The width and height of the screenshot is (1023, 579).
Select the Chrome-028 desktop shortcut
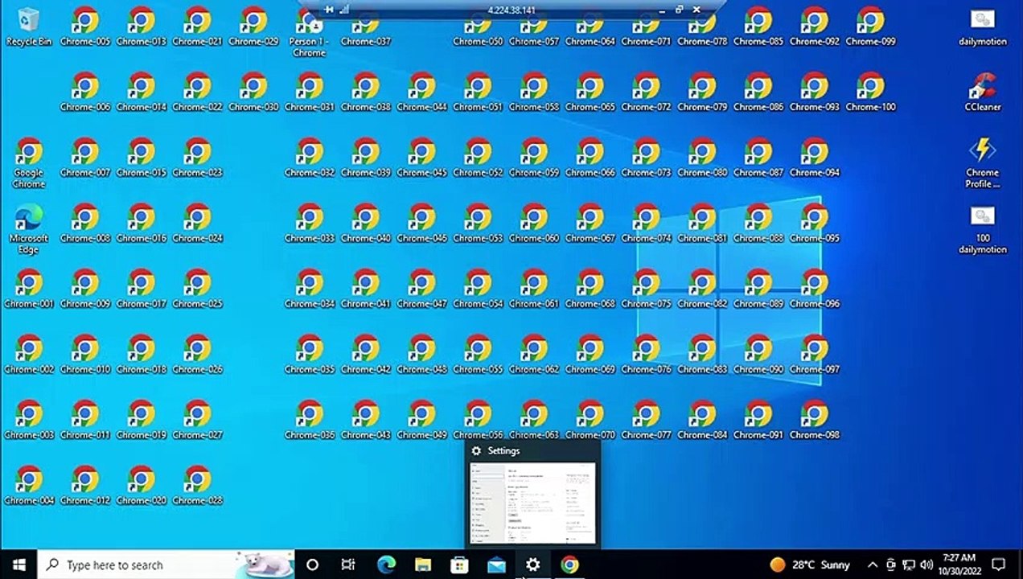point(197,485)
